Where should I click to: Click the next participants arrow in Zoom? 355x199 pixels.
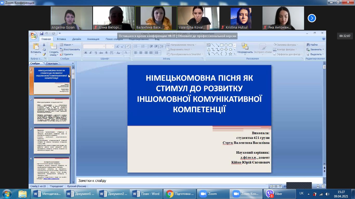coord(312,18)
